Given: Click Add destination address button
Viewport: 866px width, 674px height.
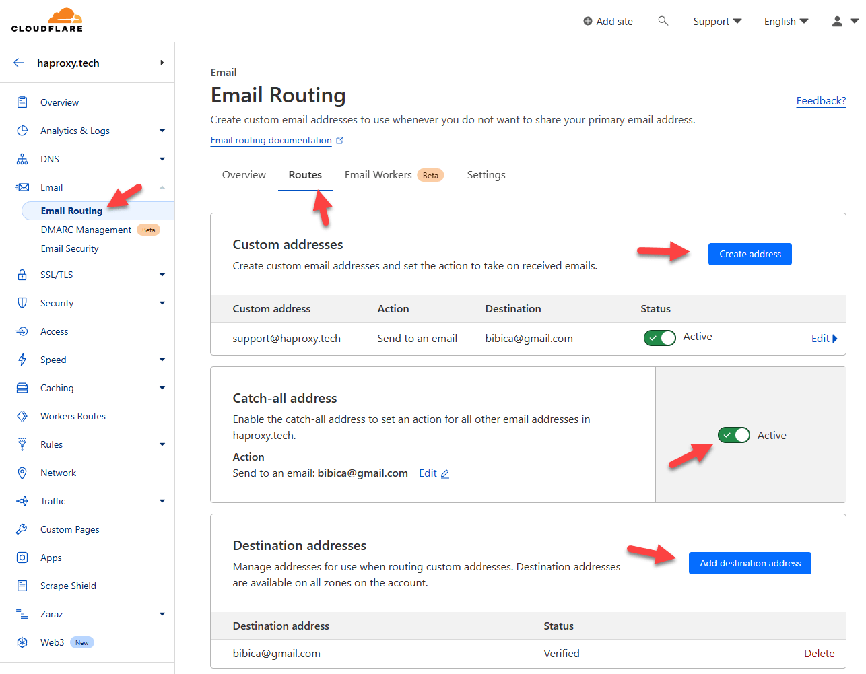Looking at the screenshot, I should pyautogui.click(x=750, y=563).
